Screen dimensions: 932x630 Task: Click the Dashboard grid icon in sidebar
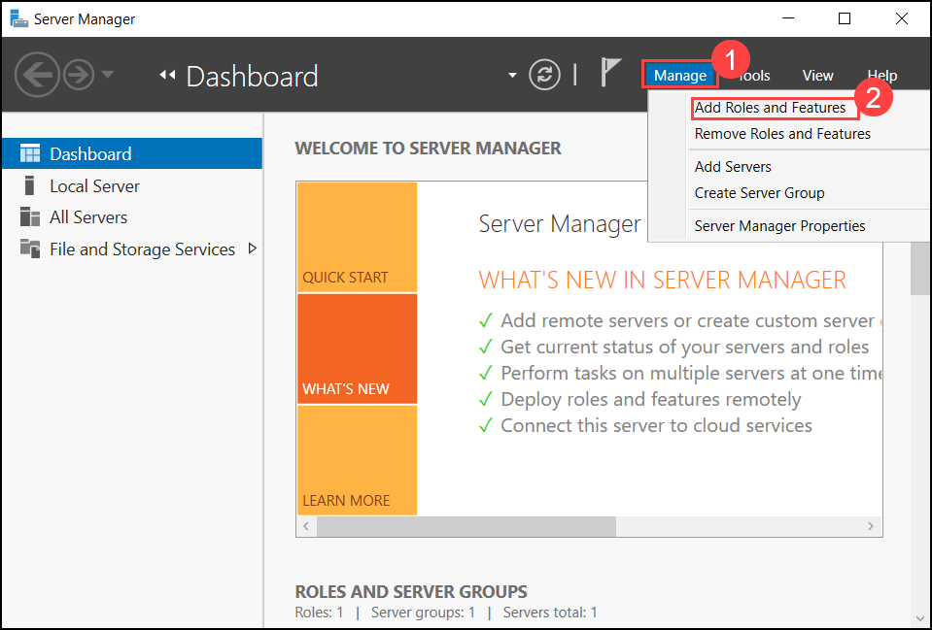tap(30, 153)
